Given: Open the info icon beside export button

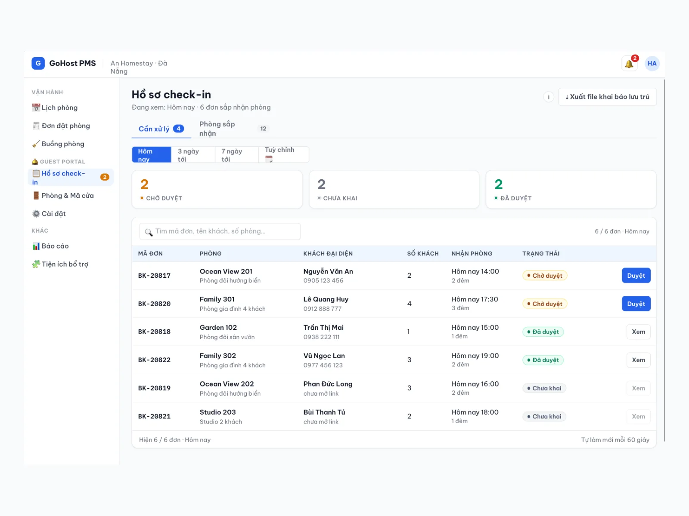Looking at the screenshot, I should pos(548,97).
